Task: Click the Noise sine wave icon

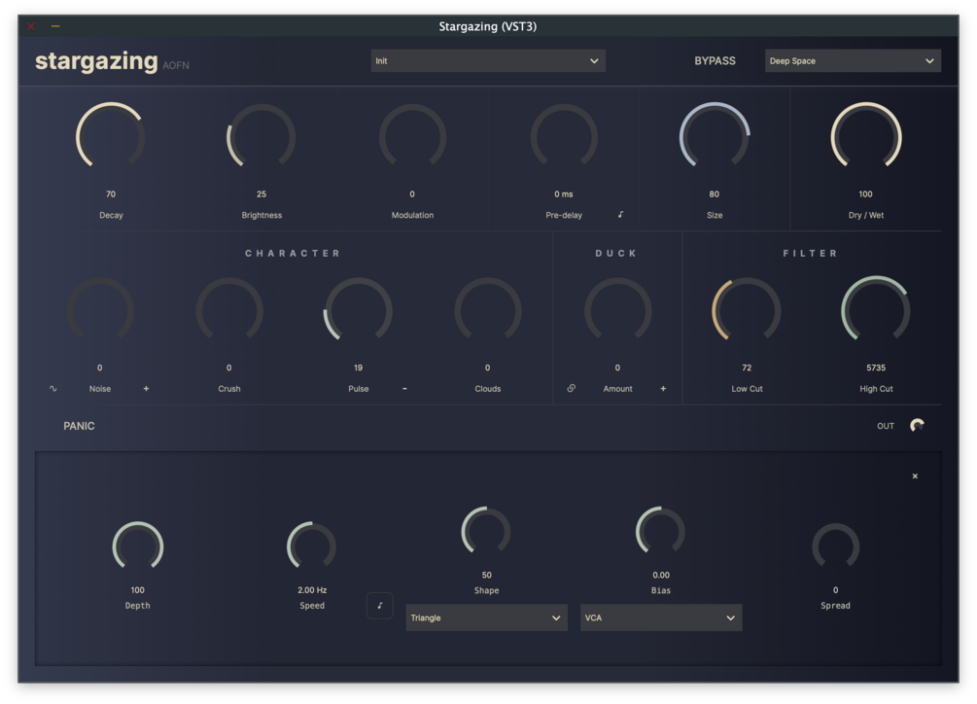Action: tap(52, 388)
